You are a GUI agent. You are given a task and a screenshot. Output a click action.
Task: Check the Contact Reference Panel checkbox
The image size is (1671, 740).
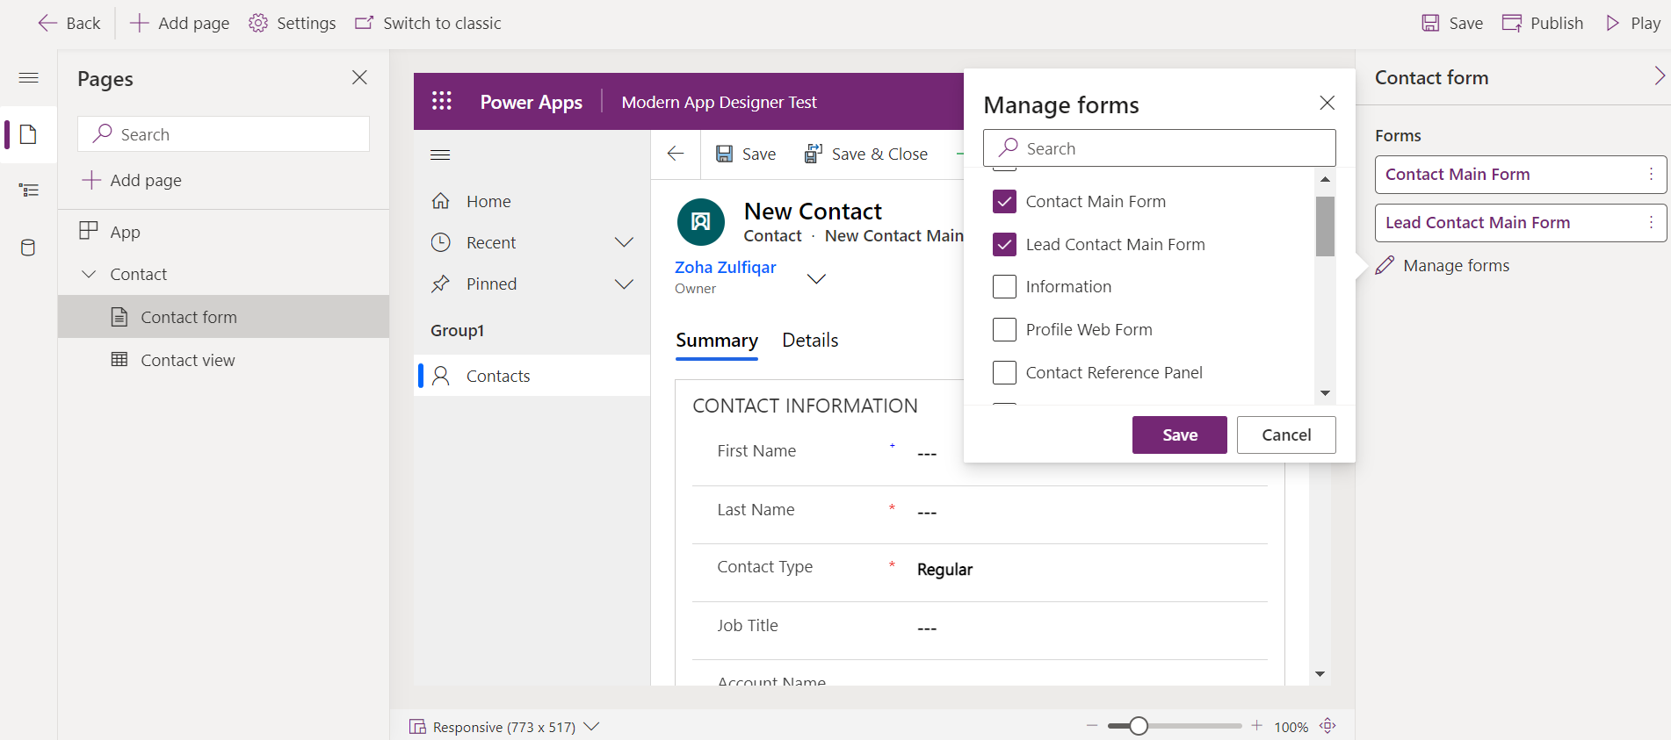coord(1004,372)
